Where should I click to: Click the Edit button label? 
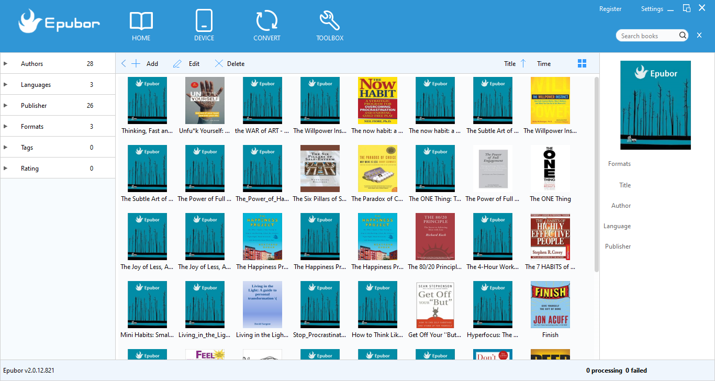194,64
